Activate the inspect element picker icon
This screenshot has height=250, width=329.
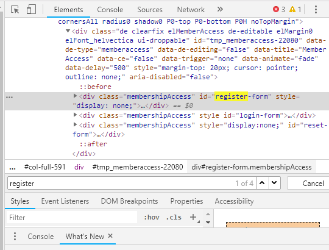(x=15, y=10)
